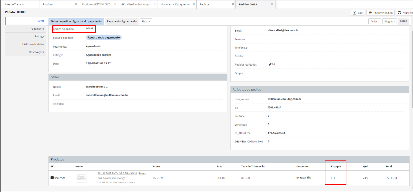Open the Plugins dropdown menu
This screenshot has height=192, width=413.
point(389,21)
